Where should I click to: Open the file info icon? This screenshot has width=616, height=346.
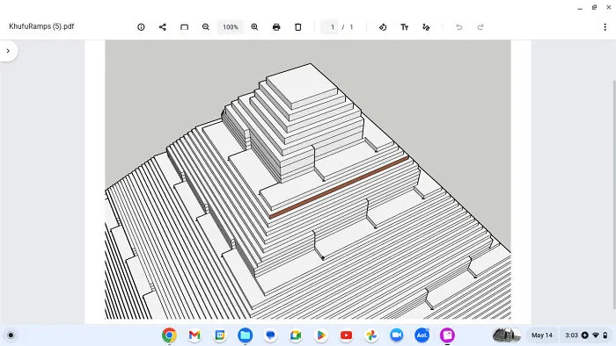click(x=141, y=27)
